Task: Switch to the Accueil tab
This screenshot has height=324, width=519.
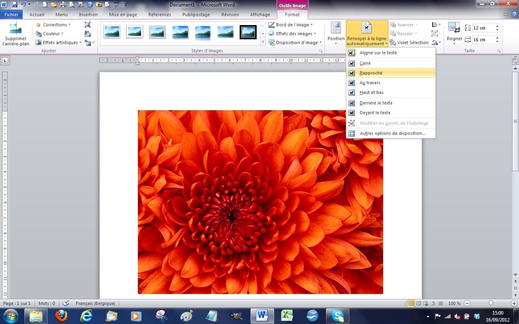Action: click(37, 15)
